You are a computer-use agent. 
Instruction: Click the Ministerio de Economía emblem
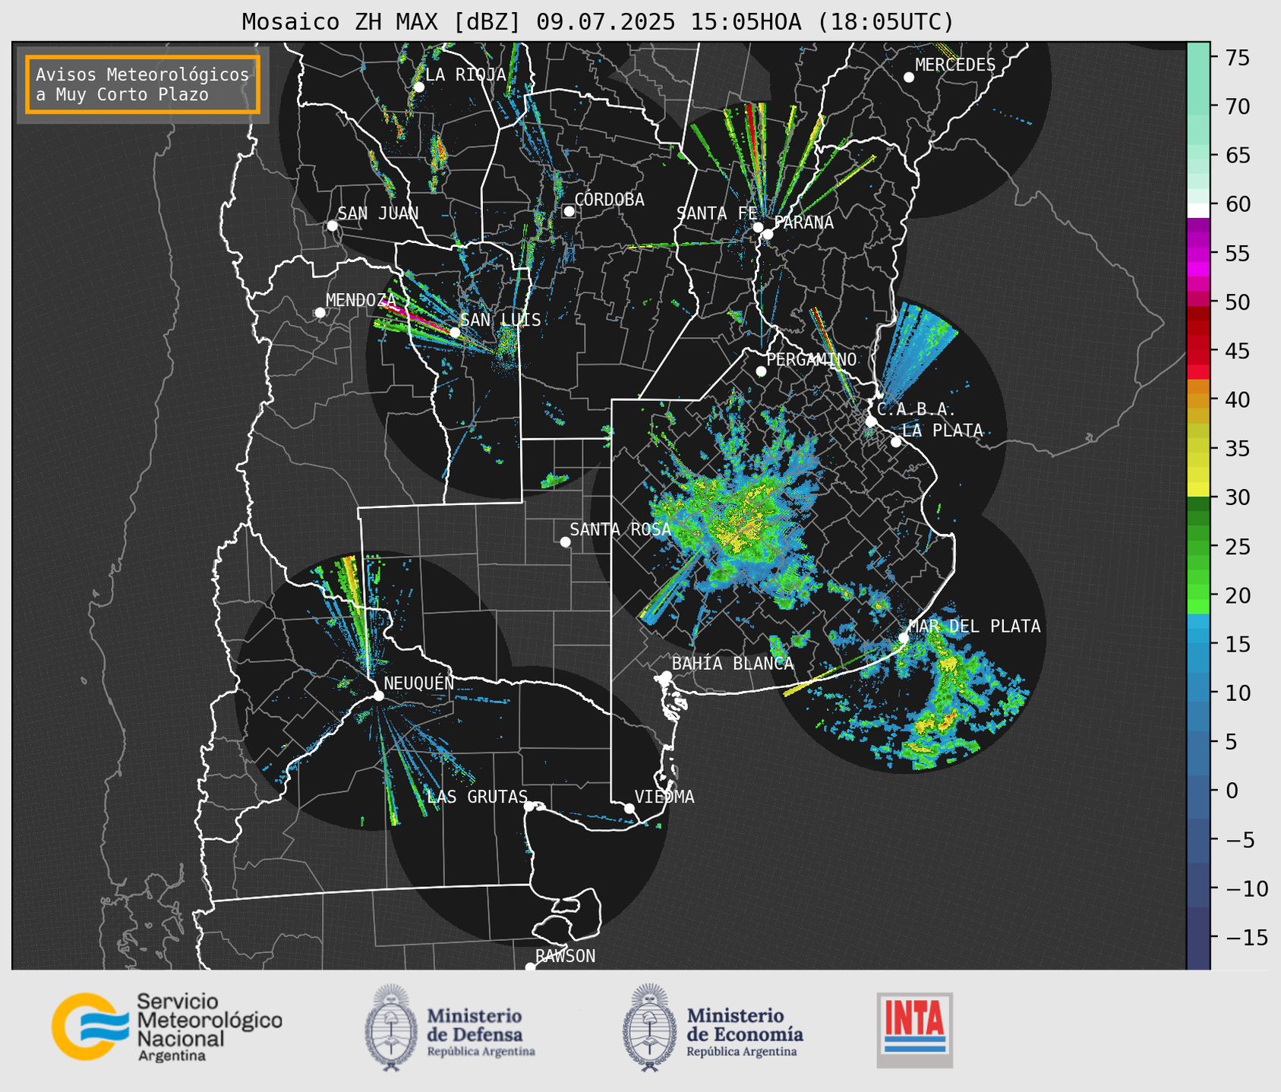pyautogui.click(x=649, y=1028)
